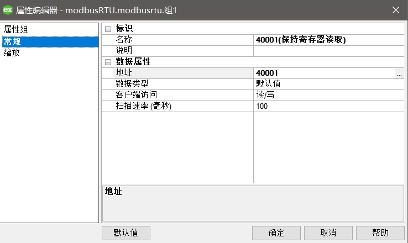Confirm with the 确定 button
The height and width of the screenshot is (243, 408).
tap(276, 233)
